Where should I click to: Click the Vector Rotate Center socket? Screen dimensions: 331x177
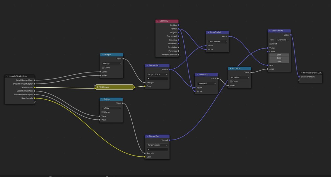pos(268,52)
